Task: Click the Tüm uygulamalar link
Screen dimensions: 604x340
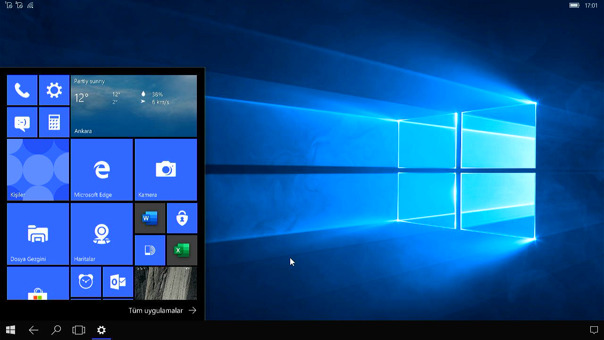Action: [156, 311]
